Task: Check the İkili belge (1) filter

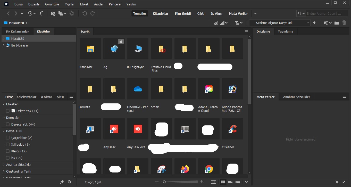Action: [x=8, y=144]
